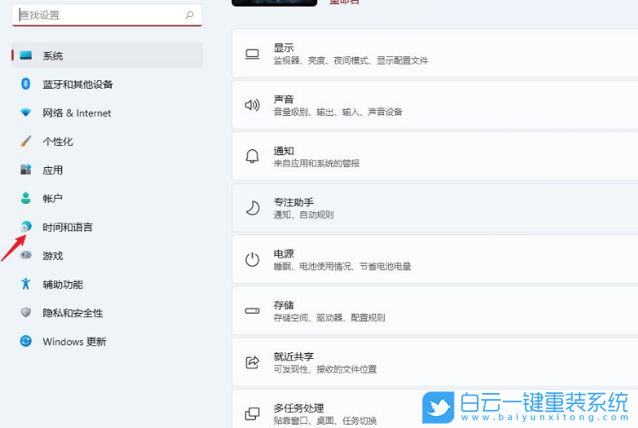Image resolution: width=638 pixels, height=428 pixels.
Task: Click the Bluetooth icon in sidebar
Action: point(26,84)
